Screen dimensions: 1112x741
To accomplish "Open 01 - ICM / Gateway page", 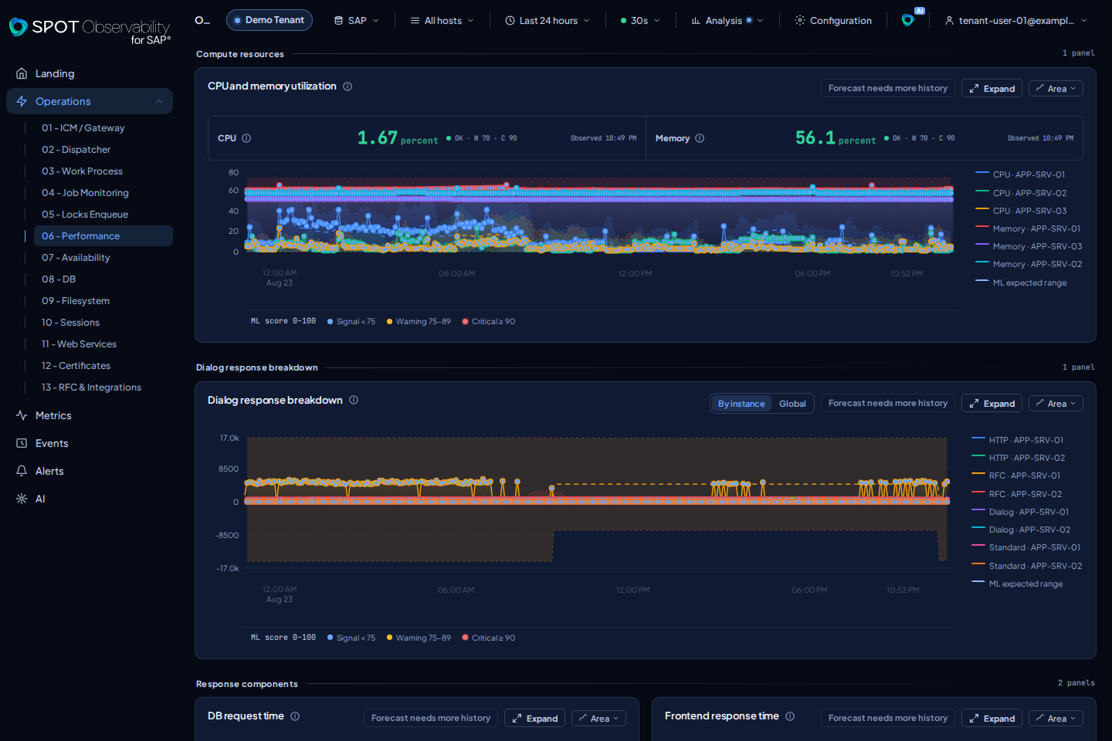I will coord(83,128).
